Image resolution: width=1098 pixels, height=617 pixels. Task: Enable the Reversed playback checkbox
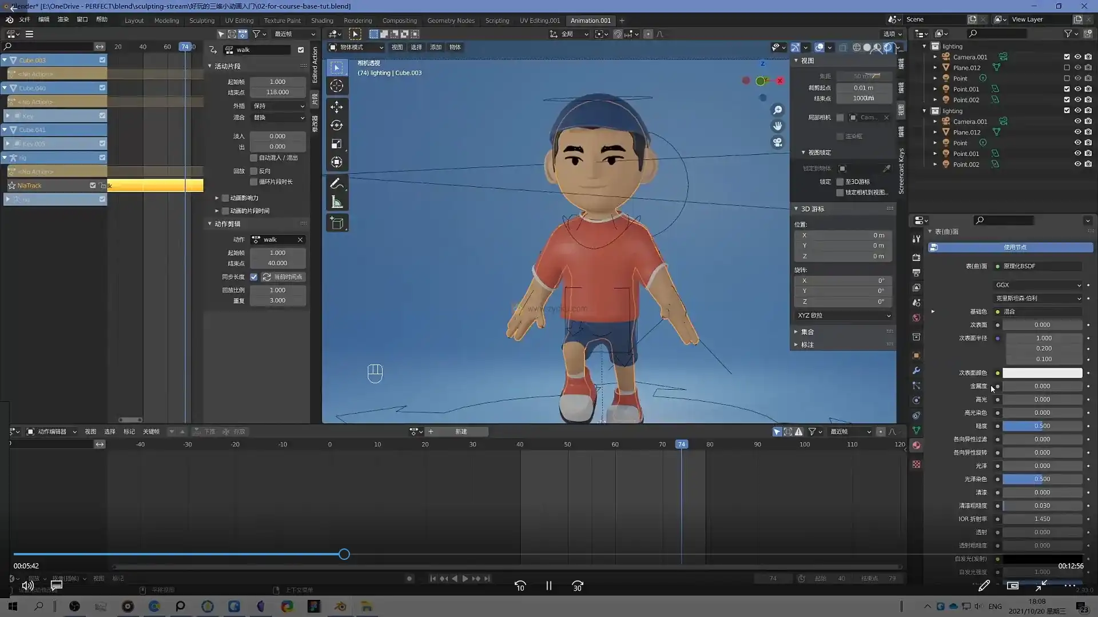(254, 171)
